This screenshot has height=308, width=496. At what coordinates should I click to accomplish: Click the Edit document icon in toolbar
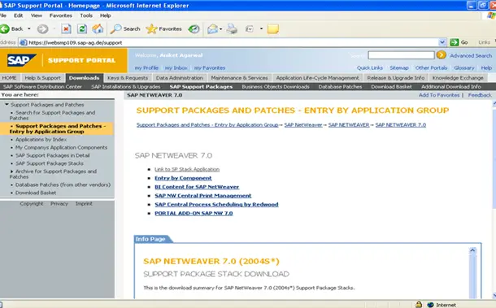coord(250,29)
